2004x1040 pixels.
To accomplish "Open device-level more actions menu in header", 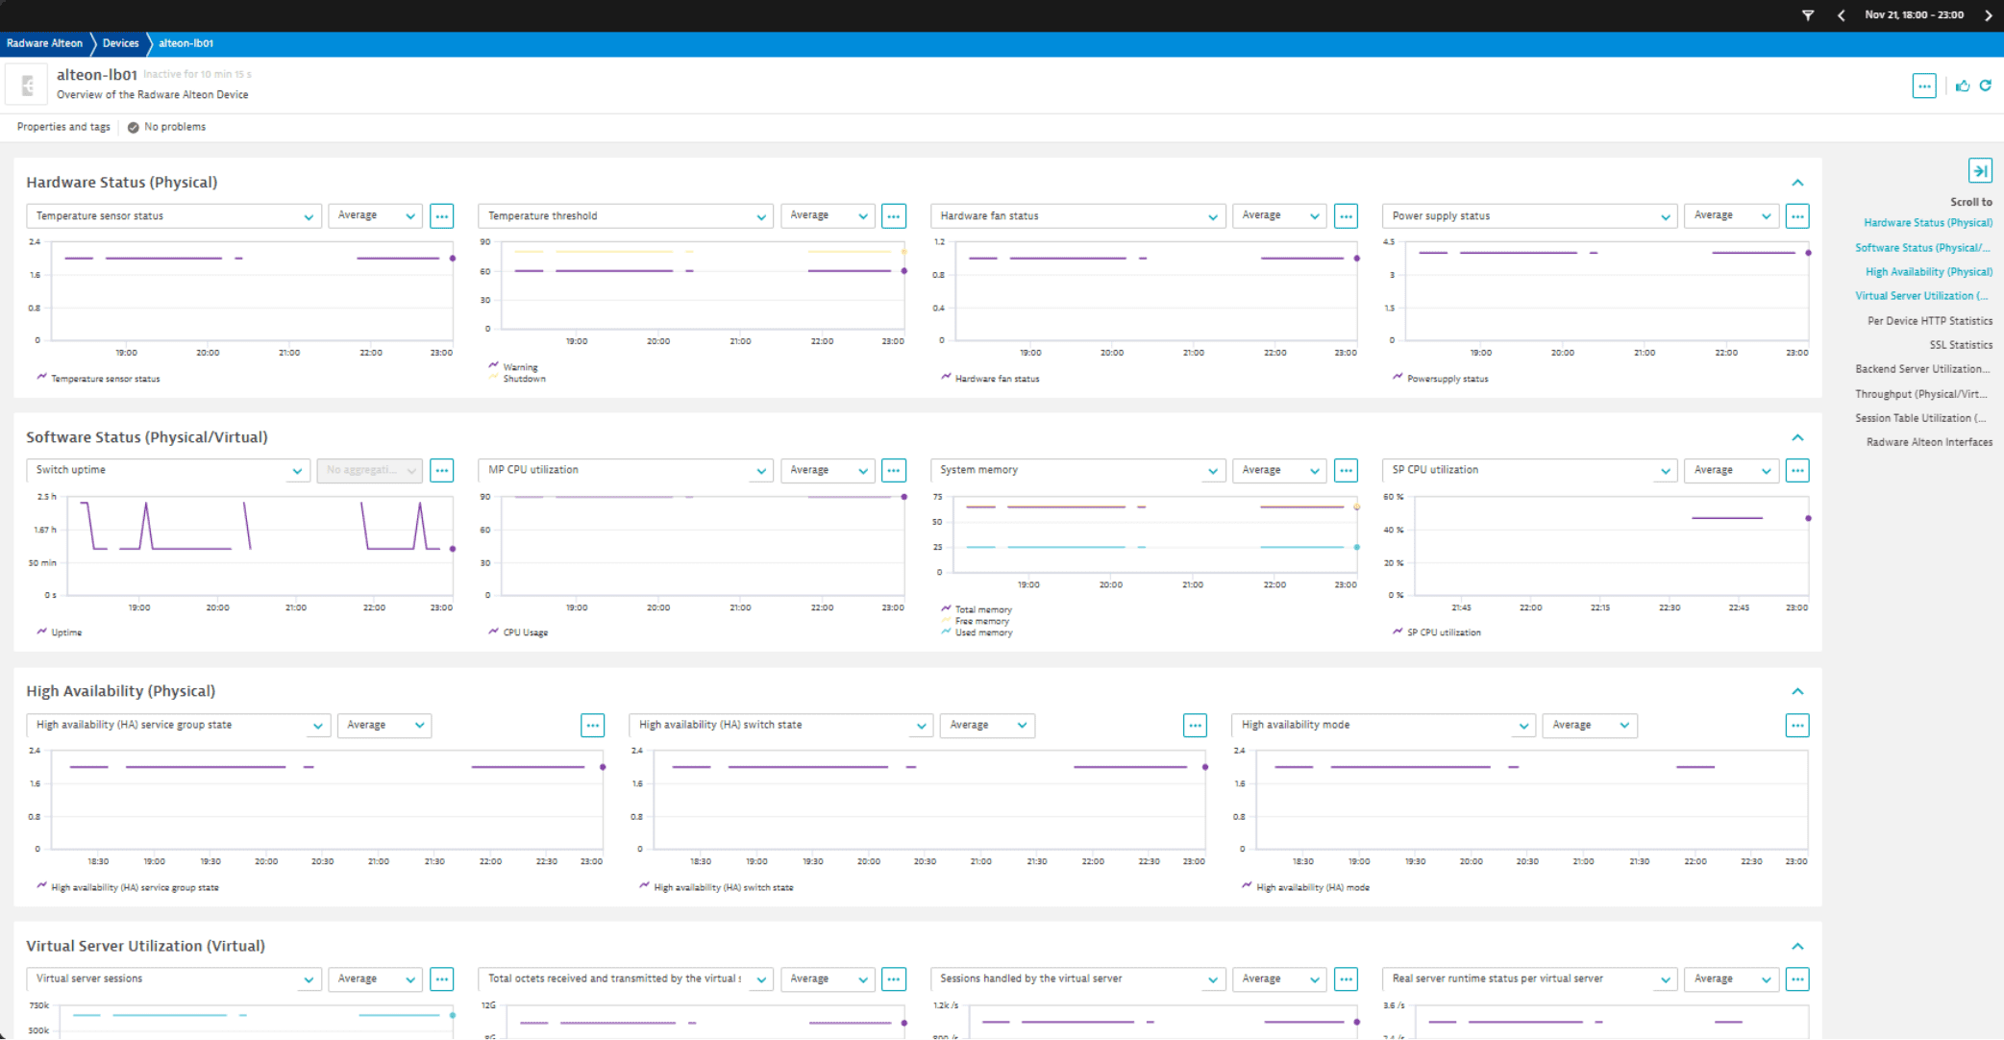I will pos(1924,86).
